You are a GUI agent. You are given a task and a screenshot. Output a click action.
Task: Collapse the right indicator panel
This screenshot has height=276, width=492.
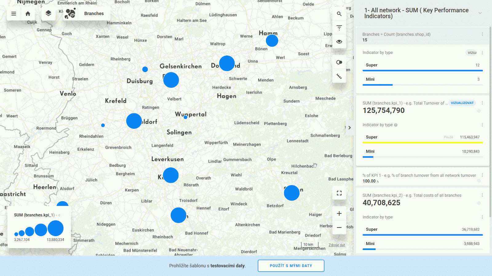[x=349, y=128]
